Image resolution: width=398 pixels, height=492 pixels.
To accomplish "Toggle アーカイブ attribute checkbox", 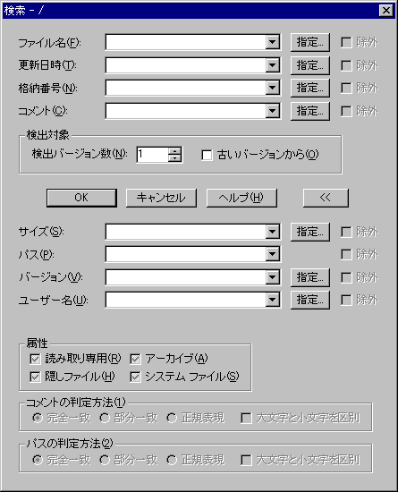I will [x=135, y=359].
